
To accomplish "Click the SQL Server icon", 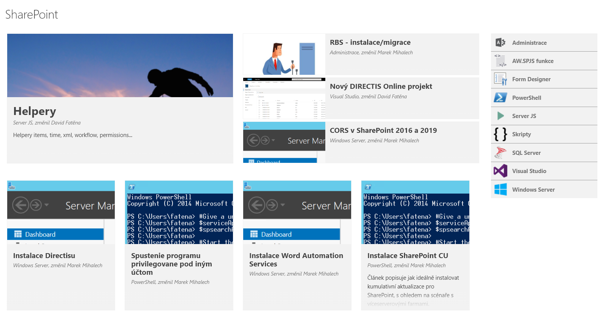I will tap(500, 153).
